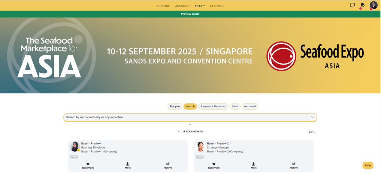Open the notifications bell icon
The width and height of the screenshot is (381, 174).
(x=362, y=5)
